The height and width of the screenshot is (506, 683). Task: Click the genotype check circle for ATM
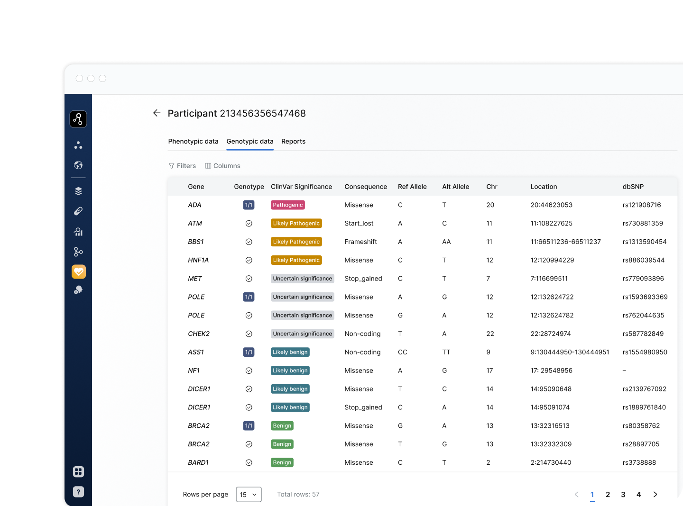click(249, 224)
